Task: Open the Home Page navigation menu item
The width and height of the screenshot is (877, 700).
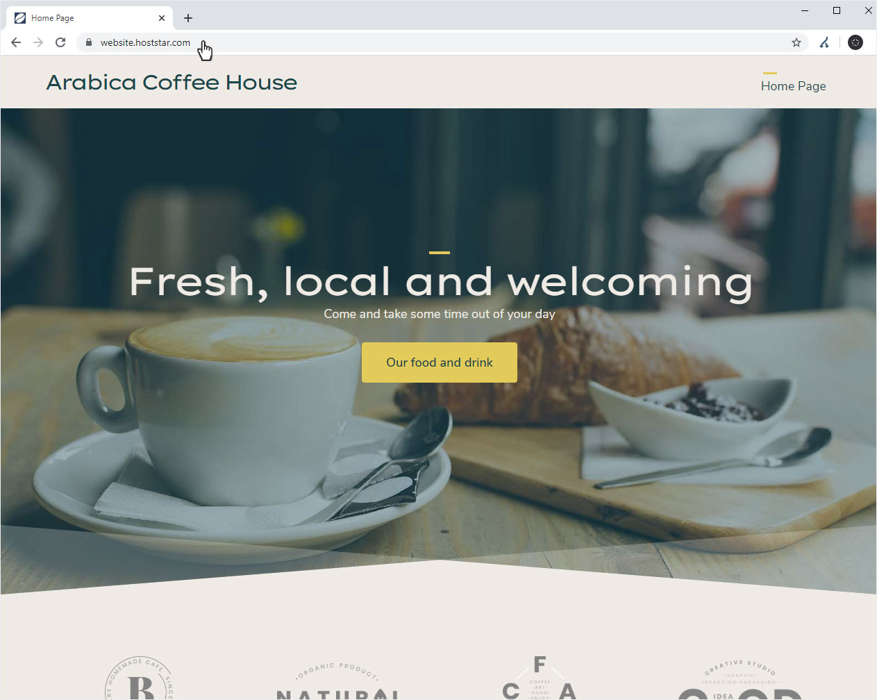Action: pyautogui.click(x=793, y=86)
